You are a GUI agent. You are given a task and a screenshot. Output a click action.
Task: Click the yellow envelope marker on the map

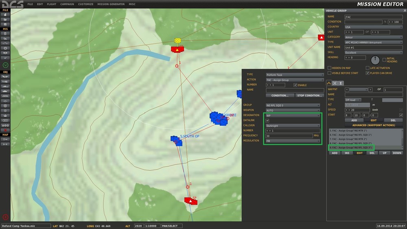pyautogui.click(x=177, y=41)
